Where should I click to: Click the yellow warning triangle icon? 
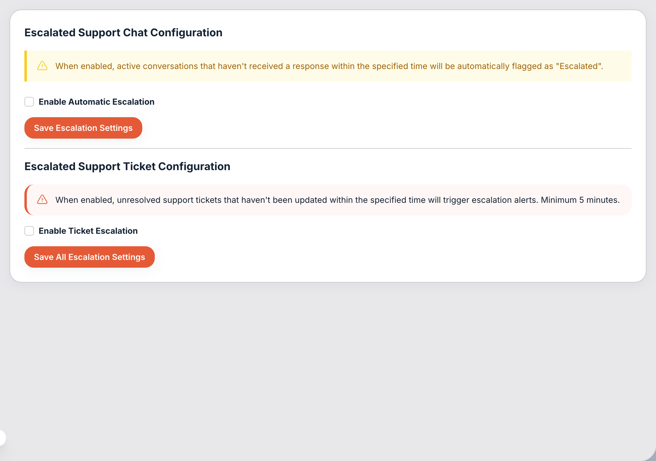tap(42, 66)
